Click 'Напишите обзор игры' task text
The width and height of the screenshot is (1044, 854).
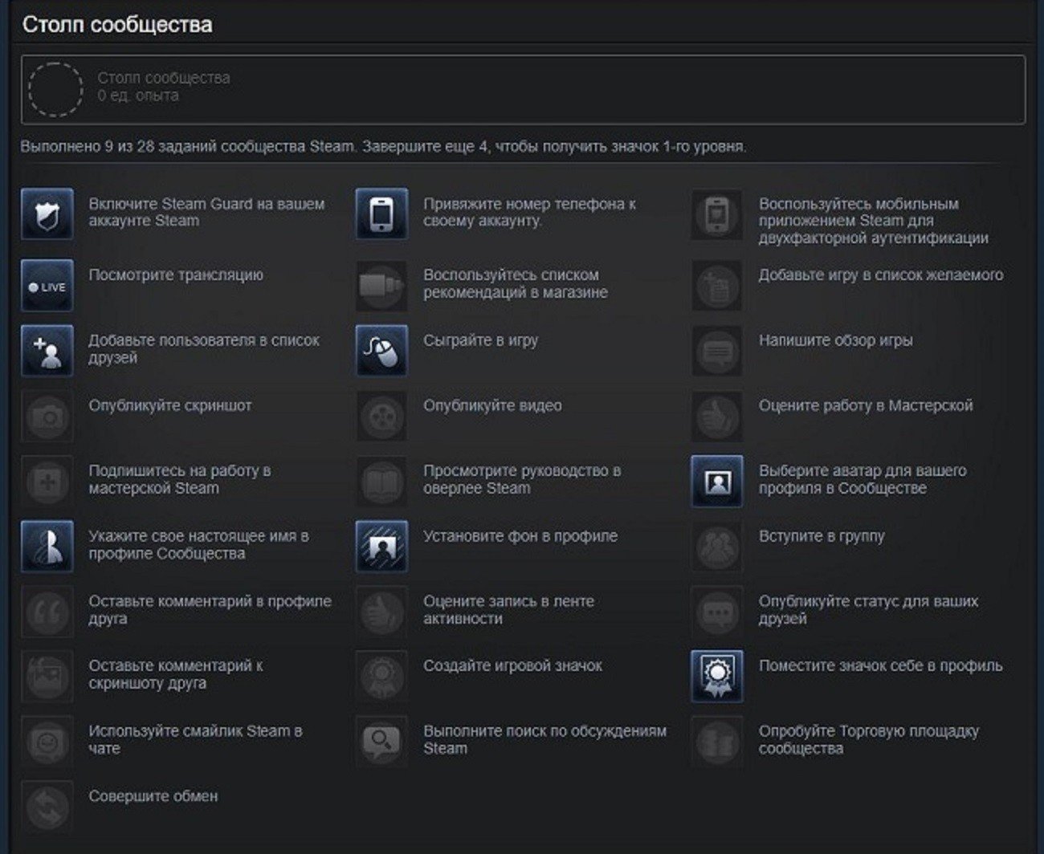pos(836,340)
